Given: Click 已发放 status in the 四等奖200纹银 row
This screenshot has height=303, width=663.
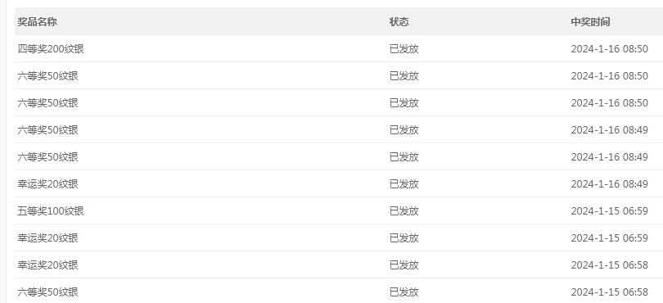Looking at the screenshot, I should click(x=404, y=49).
